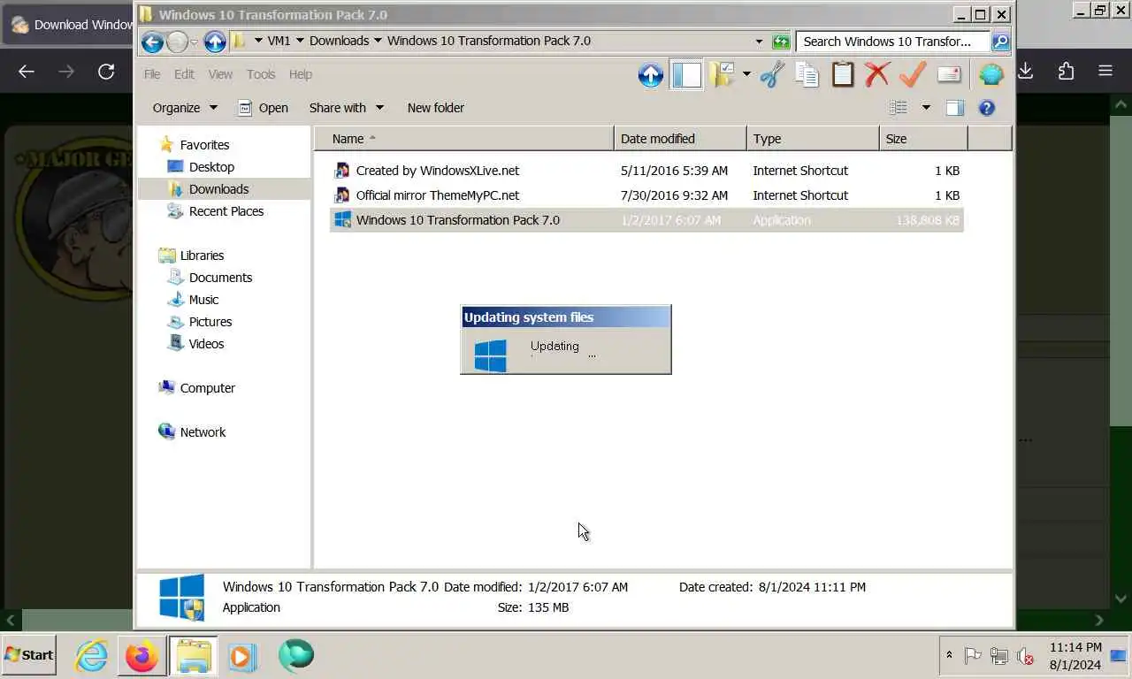This screenshot has width=1132, height=679.
Task: Click Firefox downloads arrow icon
Action: click(x=1026, y=72)
